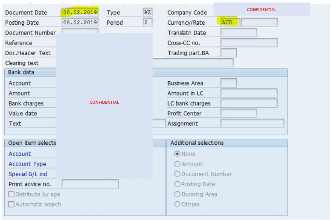Select the Posting Date radio button
This screenshot has width=331, height=220.
coord(177,184)
